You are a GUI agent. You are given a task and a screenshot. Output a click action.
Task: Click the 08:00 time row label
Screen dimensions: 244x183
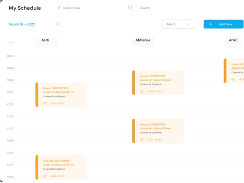(11, 56)
